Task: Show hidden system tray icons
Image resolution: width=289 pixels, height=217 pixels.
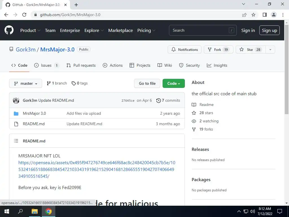Action: (239, 211)
